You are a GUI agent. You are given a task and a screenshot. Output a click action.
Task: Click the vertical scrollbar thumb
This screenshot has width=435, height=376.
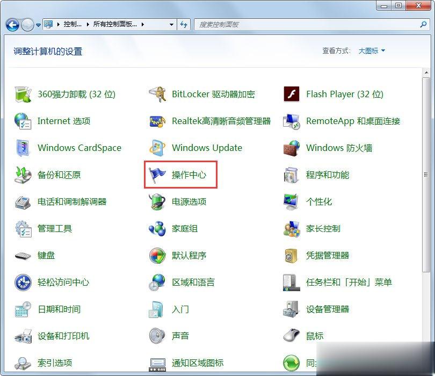click(x=426, y=175)
